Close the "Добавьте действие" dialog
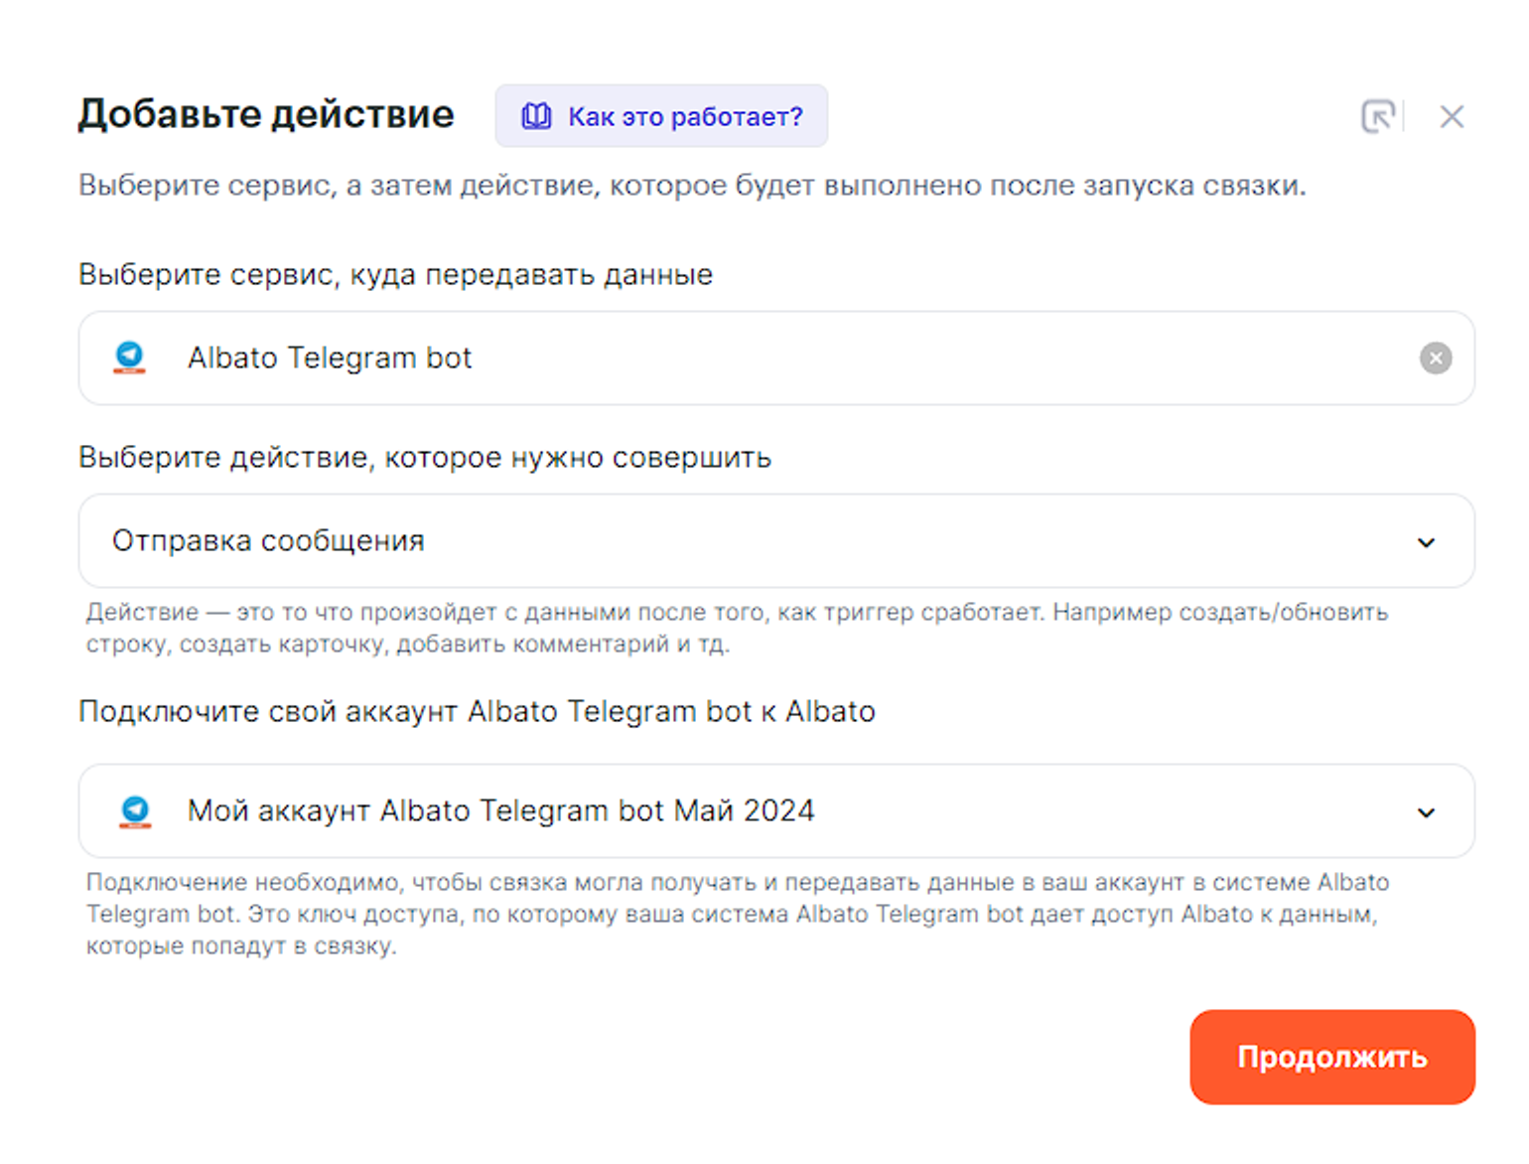 tap(1452, 117)
